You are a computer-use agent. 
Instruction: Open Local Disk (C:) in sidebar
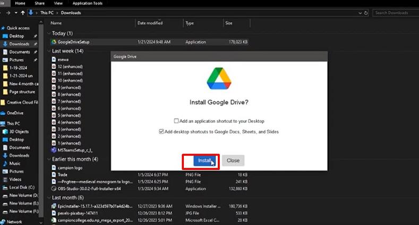22,187
